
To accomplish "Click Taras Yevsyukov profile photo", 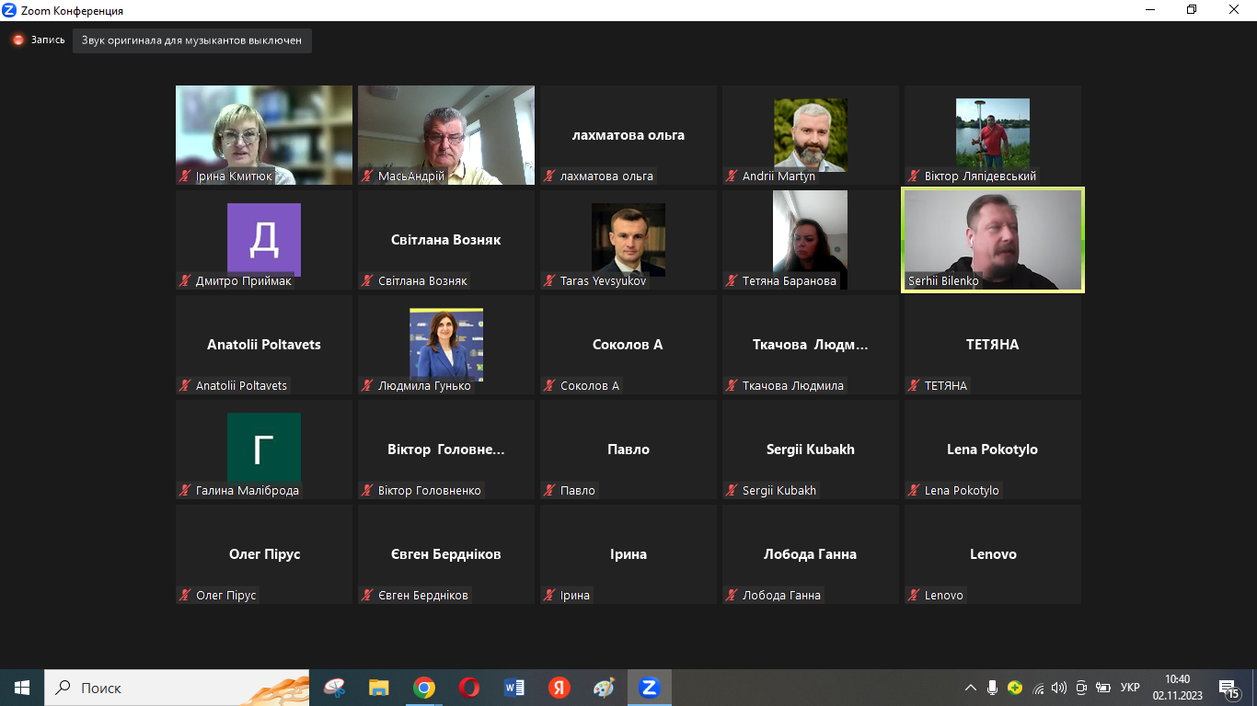I will 628,240.
